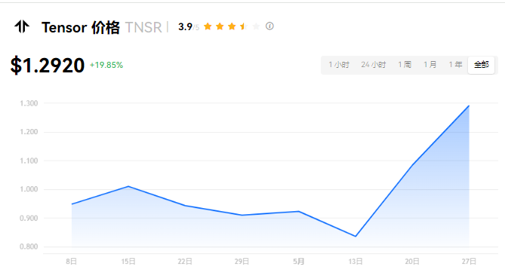The image size is (505, 273).
Task: Switch chart to 1月 range
Action: pos(430,65)
